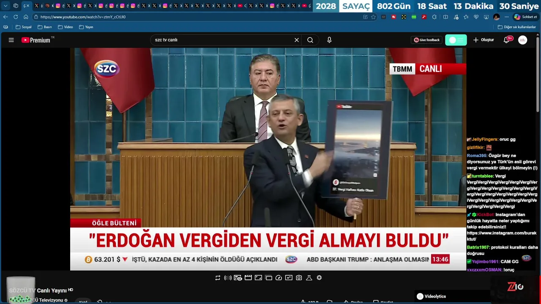Toggle the green switch beside Give feedback
The width and height of the screenshot is (541, 304).
(456, 40)
